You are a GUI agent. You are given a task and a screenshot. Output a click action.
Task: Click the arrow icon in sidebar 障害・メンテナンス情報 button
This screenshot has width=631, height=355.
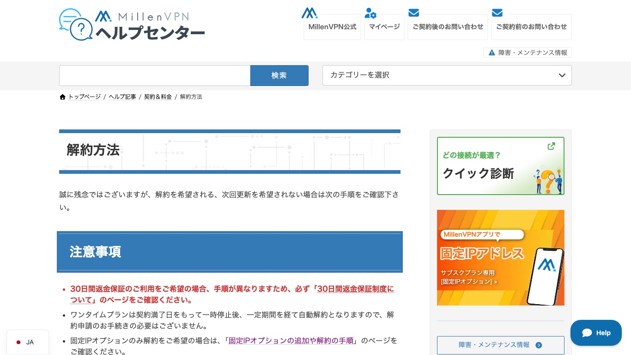(x=539, y=345)
